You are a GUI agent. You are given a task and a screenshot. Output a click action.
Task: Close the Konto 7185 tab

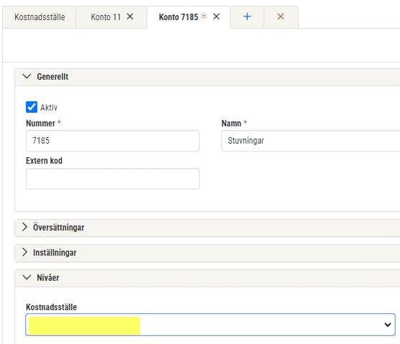click(216, 17)
